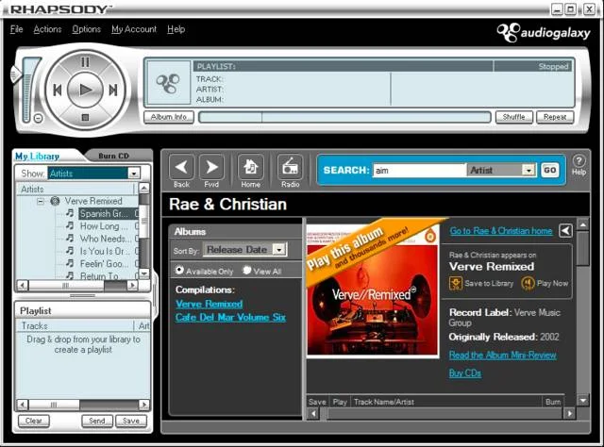
Task: Open the Options menu
Action: click(86, 29)
